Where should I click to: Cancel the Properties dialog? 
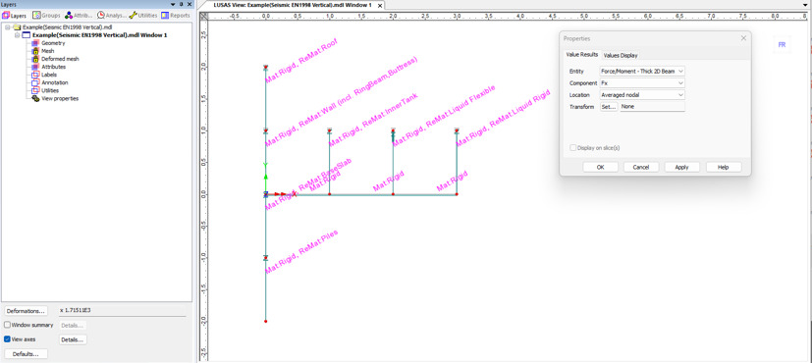641,167
